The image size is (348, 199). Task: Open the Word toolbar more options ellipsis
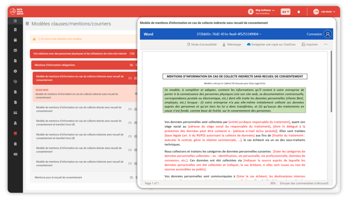[x=326, y=44]
